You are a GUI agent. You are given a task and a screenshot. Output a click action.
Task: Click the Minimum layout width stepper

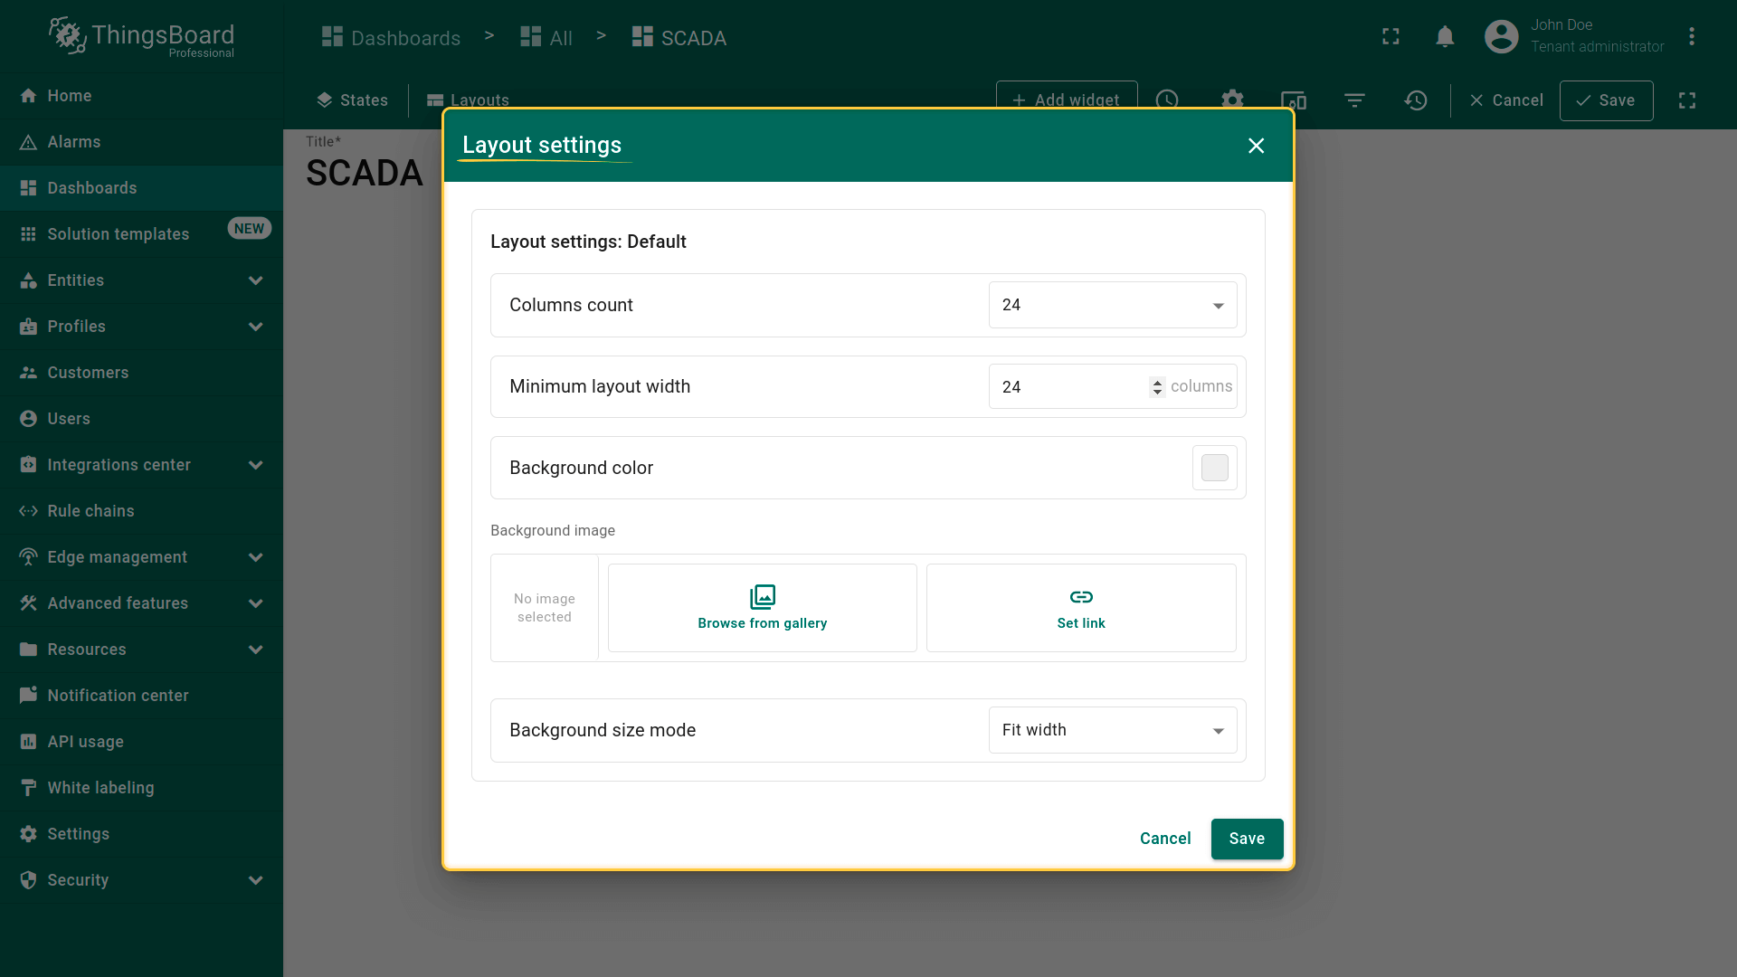point(1157,387)
